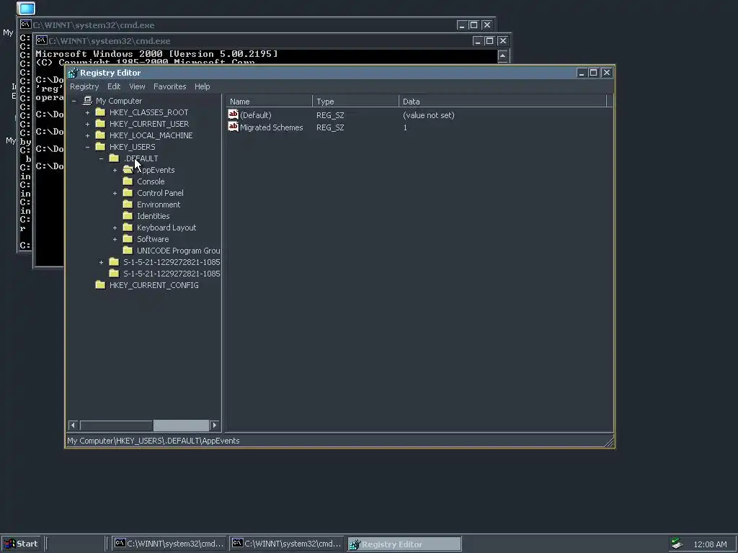Expand the Software key
The image size is (738, 553).
point(115,239)
